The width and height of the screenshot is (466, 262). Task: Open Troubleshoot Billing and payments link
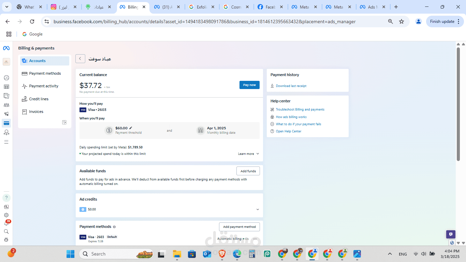pos(300,110)
